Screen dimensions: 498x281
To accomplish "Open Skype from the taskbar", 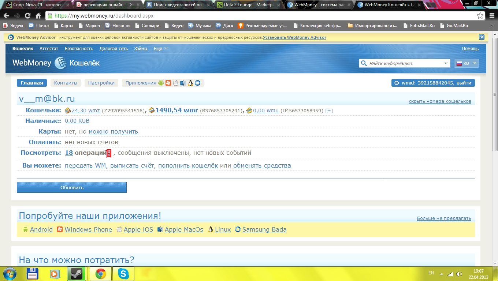I will tap(123, 274).
